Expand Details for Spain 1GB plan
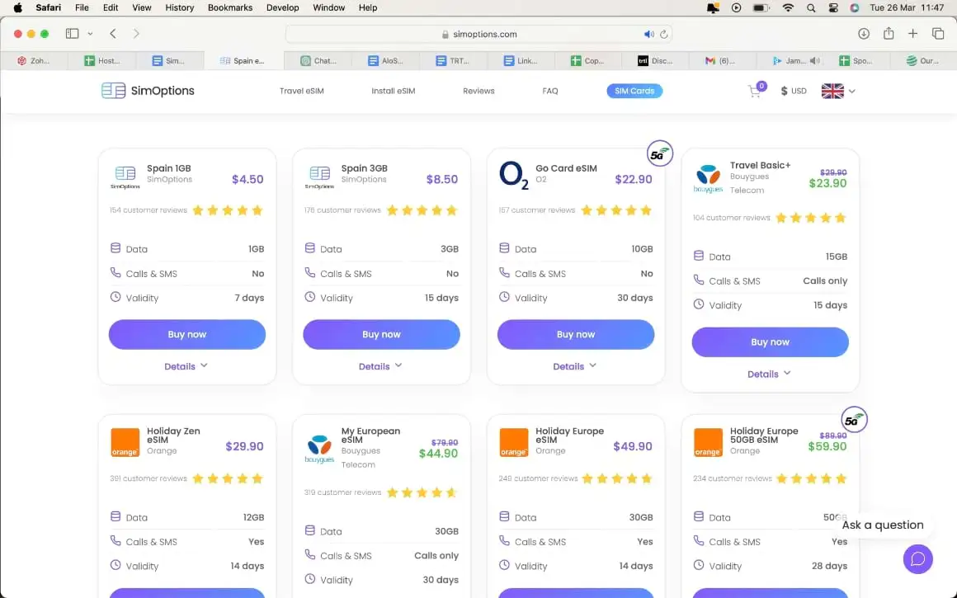957x598 pixels. point(186,366)
